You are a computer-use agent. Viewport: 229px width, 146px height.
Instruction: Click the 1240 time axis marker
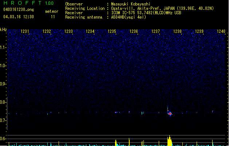(221, 31)
